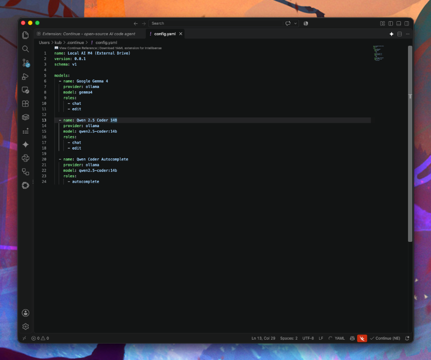This screenshot has height=360, width=431.
Task: Click Download YAML extension for Intellisense link
Action: [x=130, y=48]
